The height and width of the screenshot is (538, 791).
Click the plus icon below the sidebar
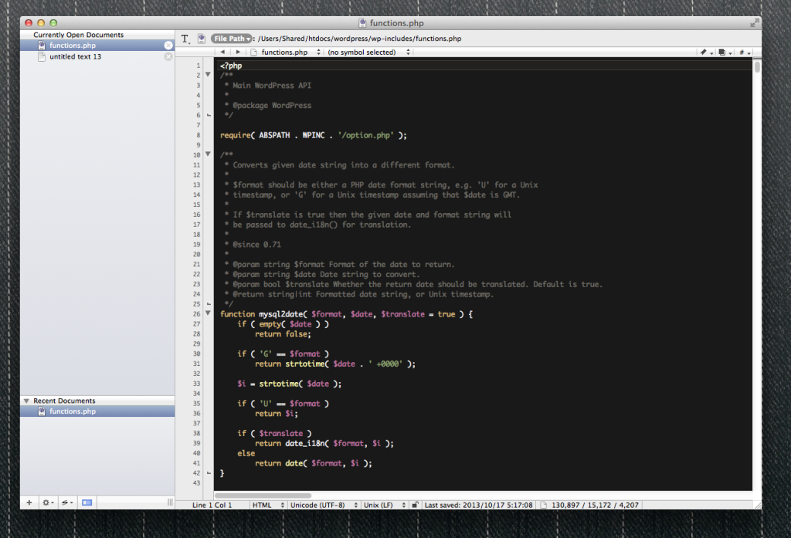[x=29, y=502]
